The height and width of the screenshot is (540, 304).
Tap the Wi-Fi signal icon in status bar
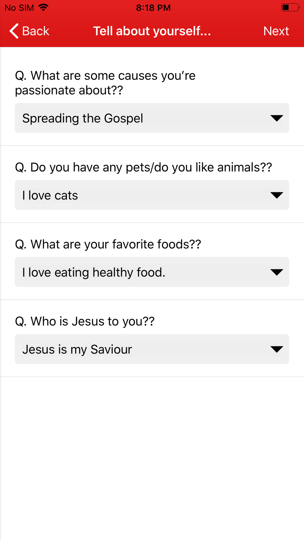(44, 8)
